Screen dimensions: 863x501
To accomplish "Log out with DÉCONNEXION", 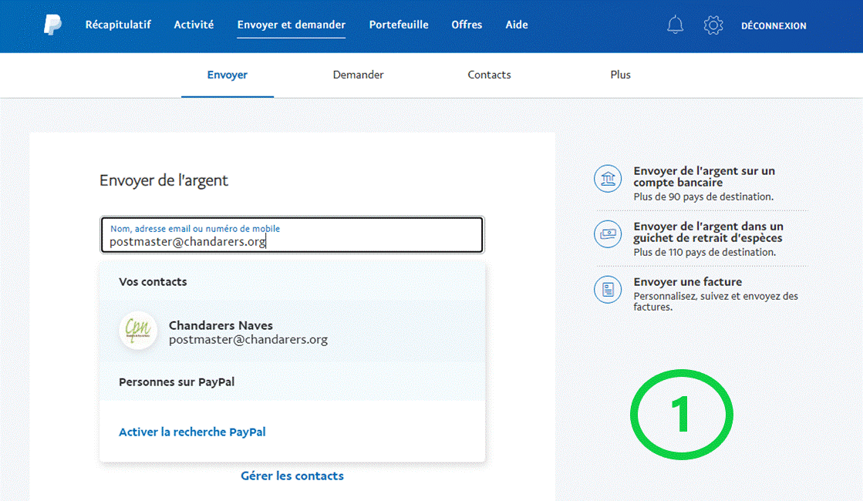I will tap(774, 26).
